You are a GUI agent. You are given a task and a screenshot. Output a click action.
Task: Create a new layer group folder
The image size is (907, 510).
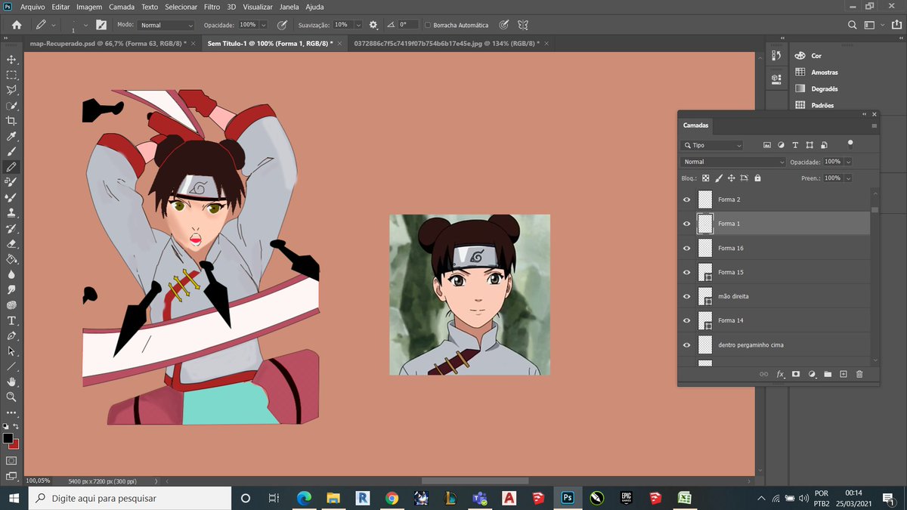click(x=828, y=374)
